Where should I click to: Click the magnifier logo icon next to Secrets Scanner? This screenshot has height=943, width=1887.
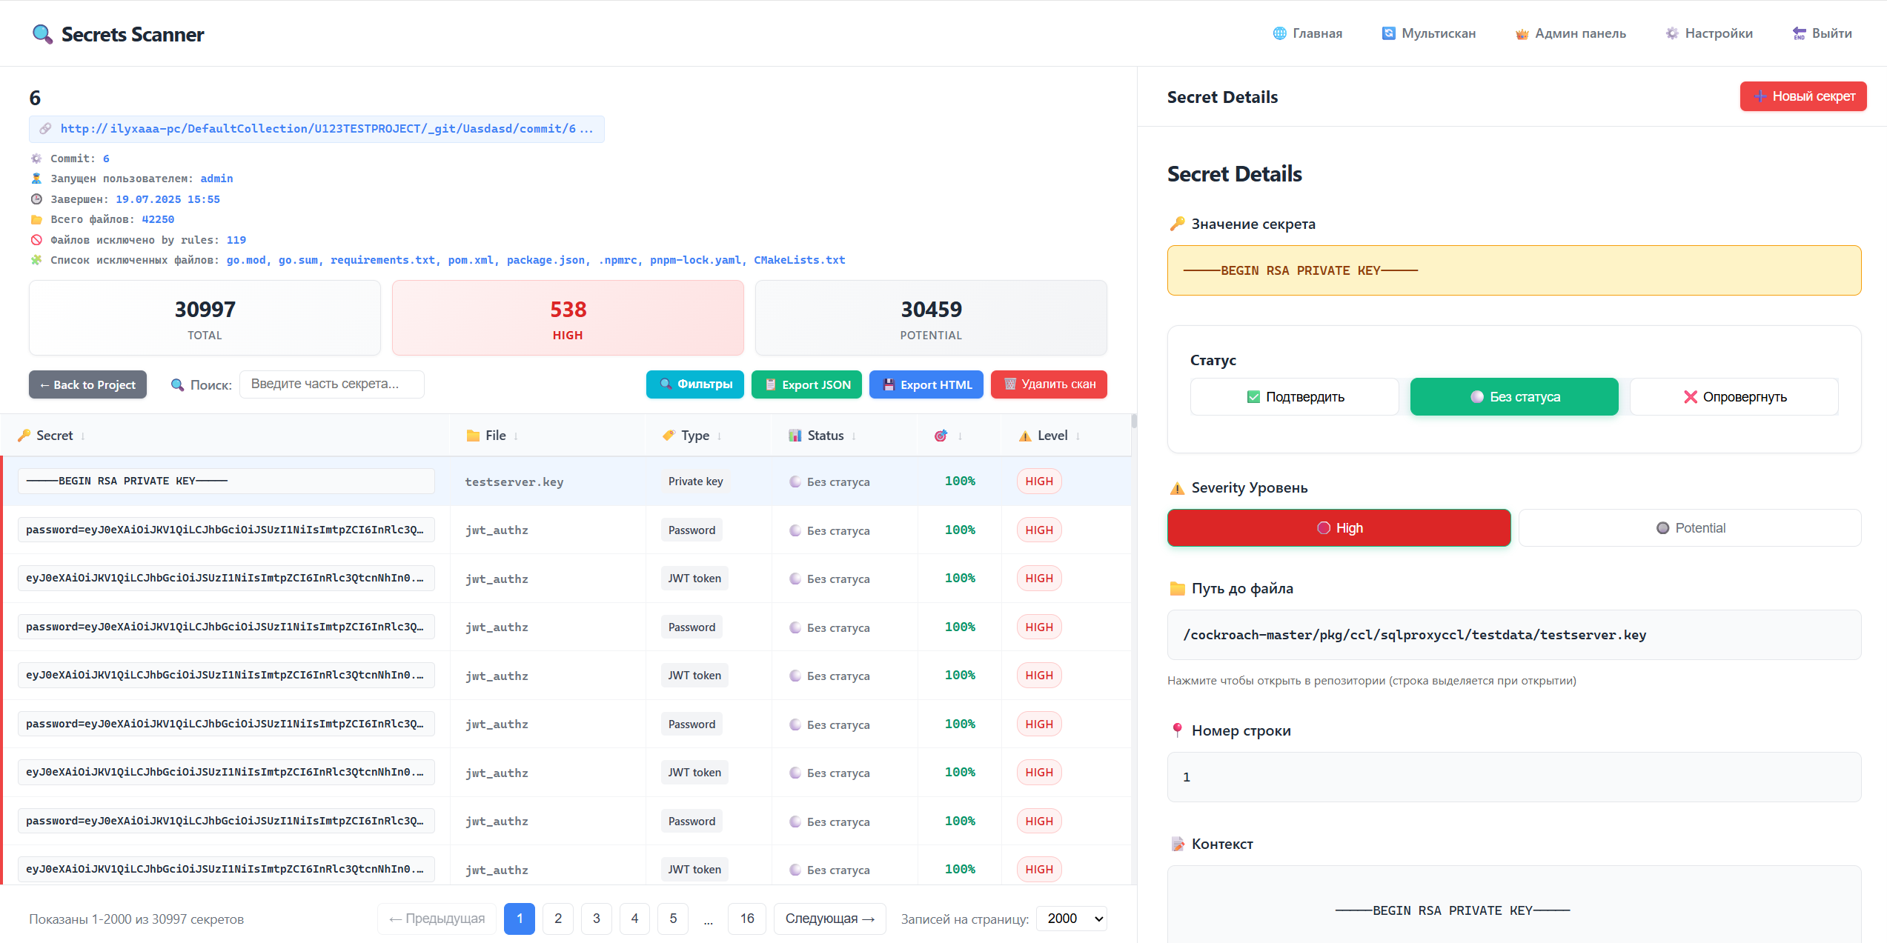(42, 34)
